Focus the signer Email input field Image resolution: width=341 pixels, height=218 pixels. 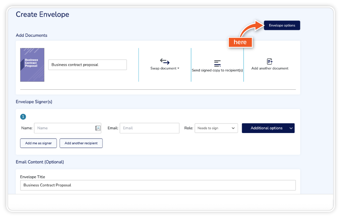[x=150, y=128]
